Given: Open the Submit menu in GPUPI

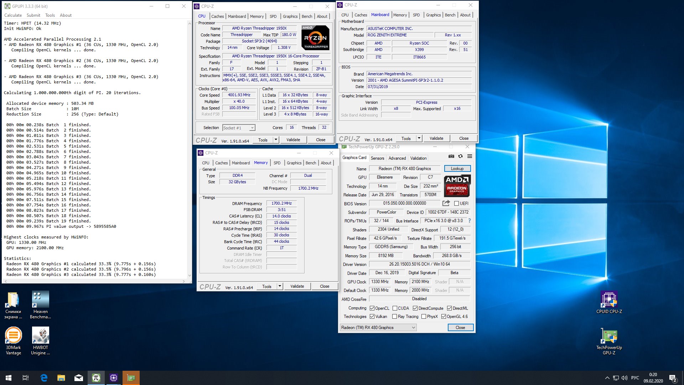Looking at the screenshot, I should pos(33,15).
